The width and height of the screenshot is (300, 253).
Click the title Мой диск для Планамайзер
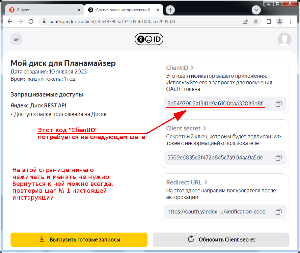click(63, 63)
